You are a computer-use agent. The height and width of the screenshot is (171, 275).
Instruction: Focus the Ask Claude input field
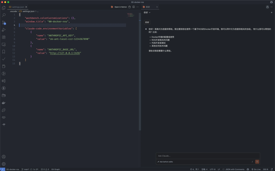click(208, 156)
